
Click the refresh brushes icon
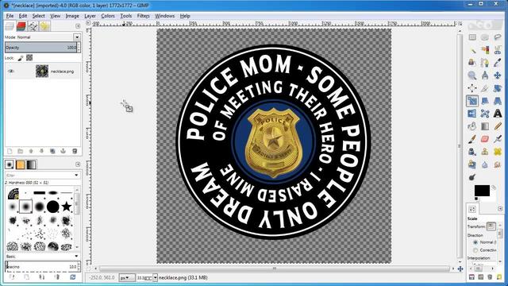(x=72, y=277)
